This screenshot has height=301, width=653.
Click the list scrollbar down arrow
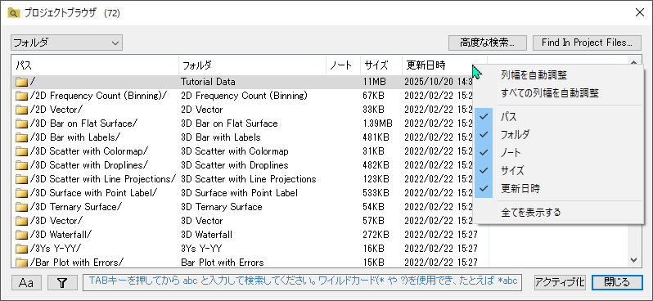click(x=634, y=260)
